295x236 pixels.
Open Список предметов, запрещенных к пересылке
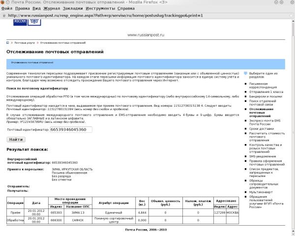(x=264, y=173)
